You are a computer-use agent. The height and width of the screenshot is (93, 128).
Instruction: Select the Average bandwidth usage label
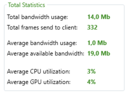(x=42, y=43)
